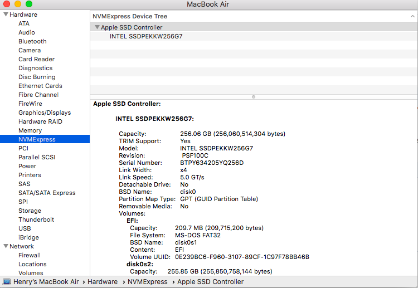Open Locations under Network
The height and width of the screenshot is (288, 418).
(x=32, y=264)
